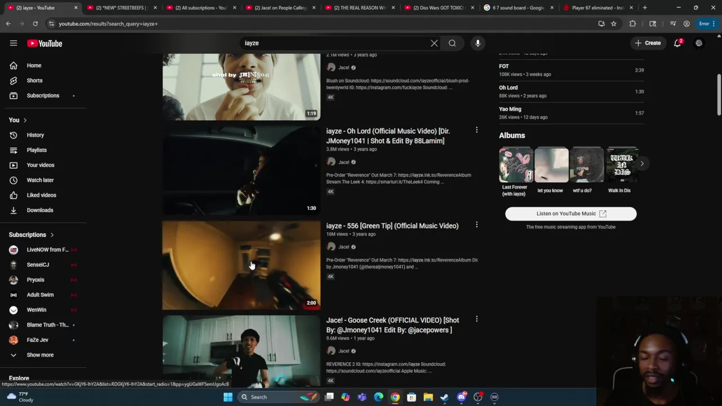
Task: Expand the You section chevron
Action: 25,120
